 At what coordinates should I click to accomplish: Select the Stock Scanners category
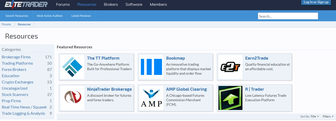(x=15, y=94)
